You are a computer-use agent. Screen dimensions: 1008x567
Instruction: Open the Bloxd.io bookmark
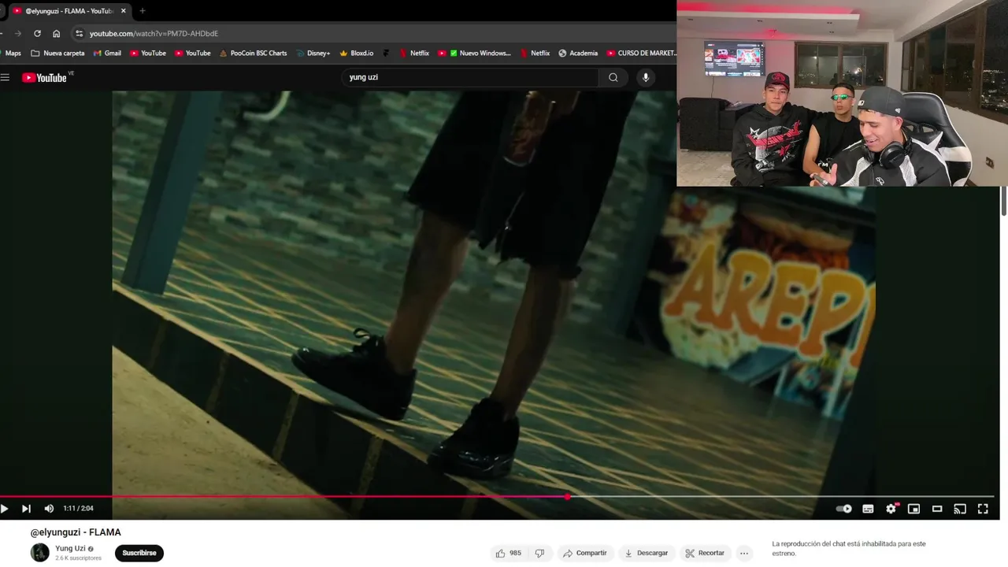[x=356, y=54]
